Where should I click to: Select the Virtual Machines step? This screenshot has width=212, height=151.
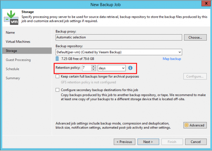click(x=18, y=42)
